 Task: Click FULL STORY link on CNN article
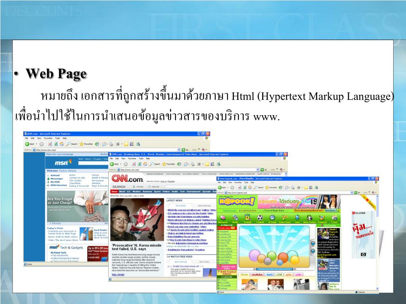coord(118,275)
